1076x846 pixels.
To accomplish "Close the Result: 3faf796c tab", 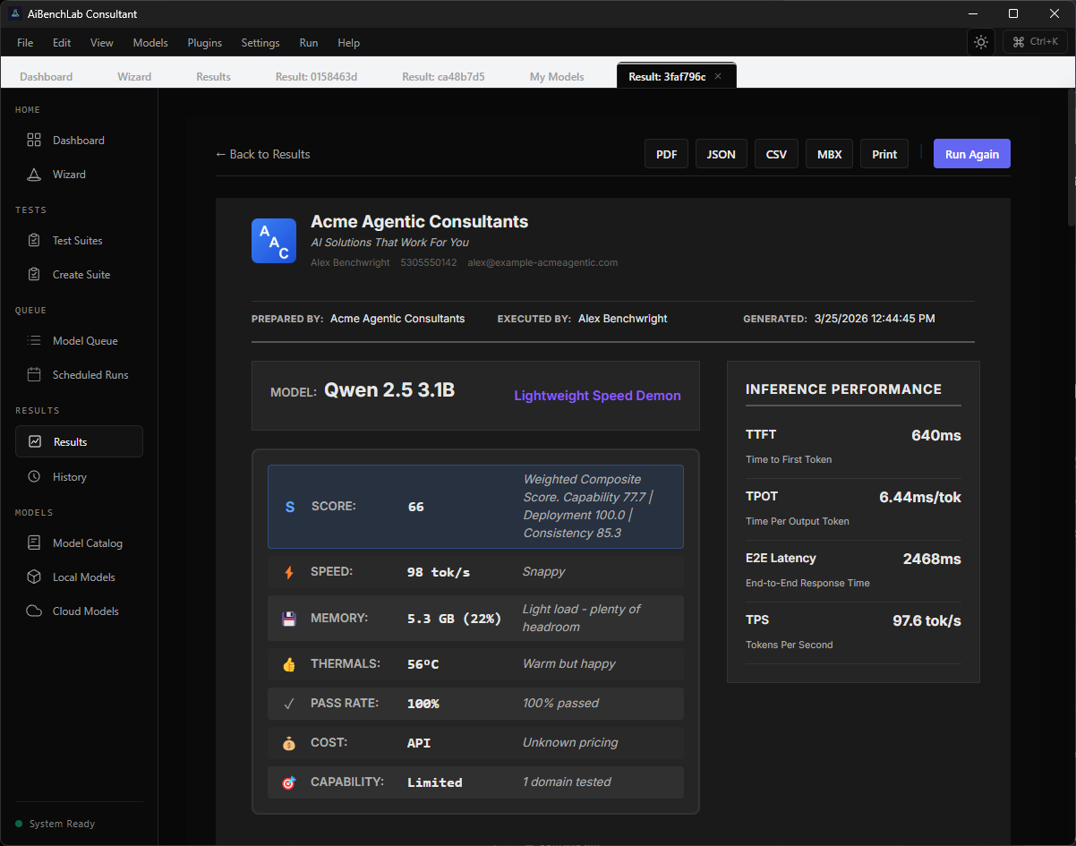I will point(717,77).
